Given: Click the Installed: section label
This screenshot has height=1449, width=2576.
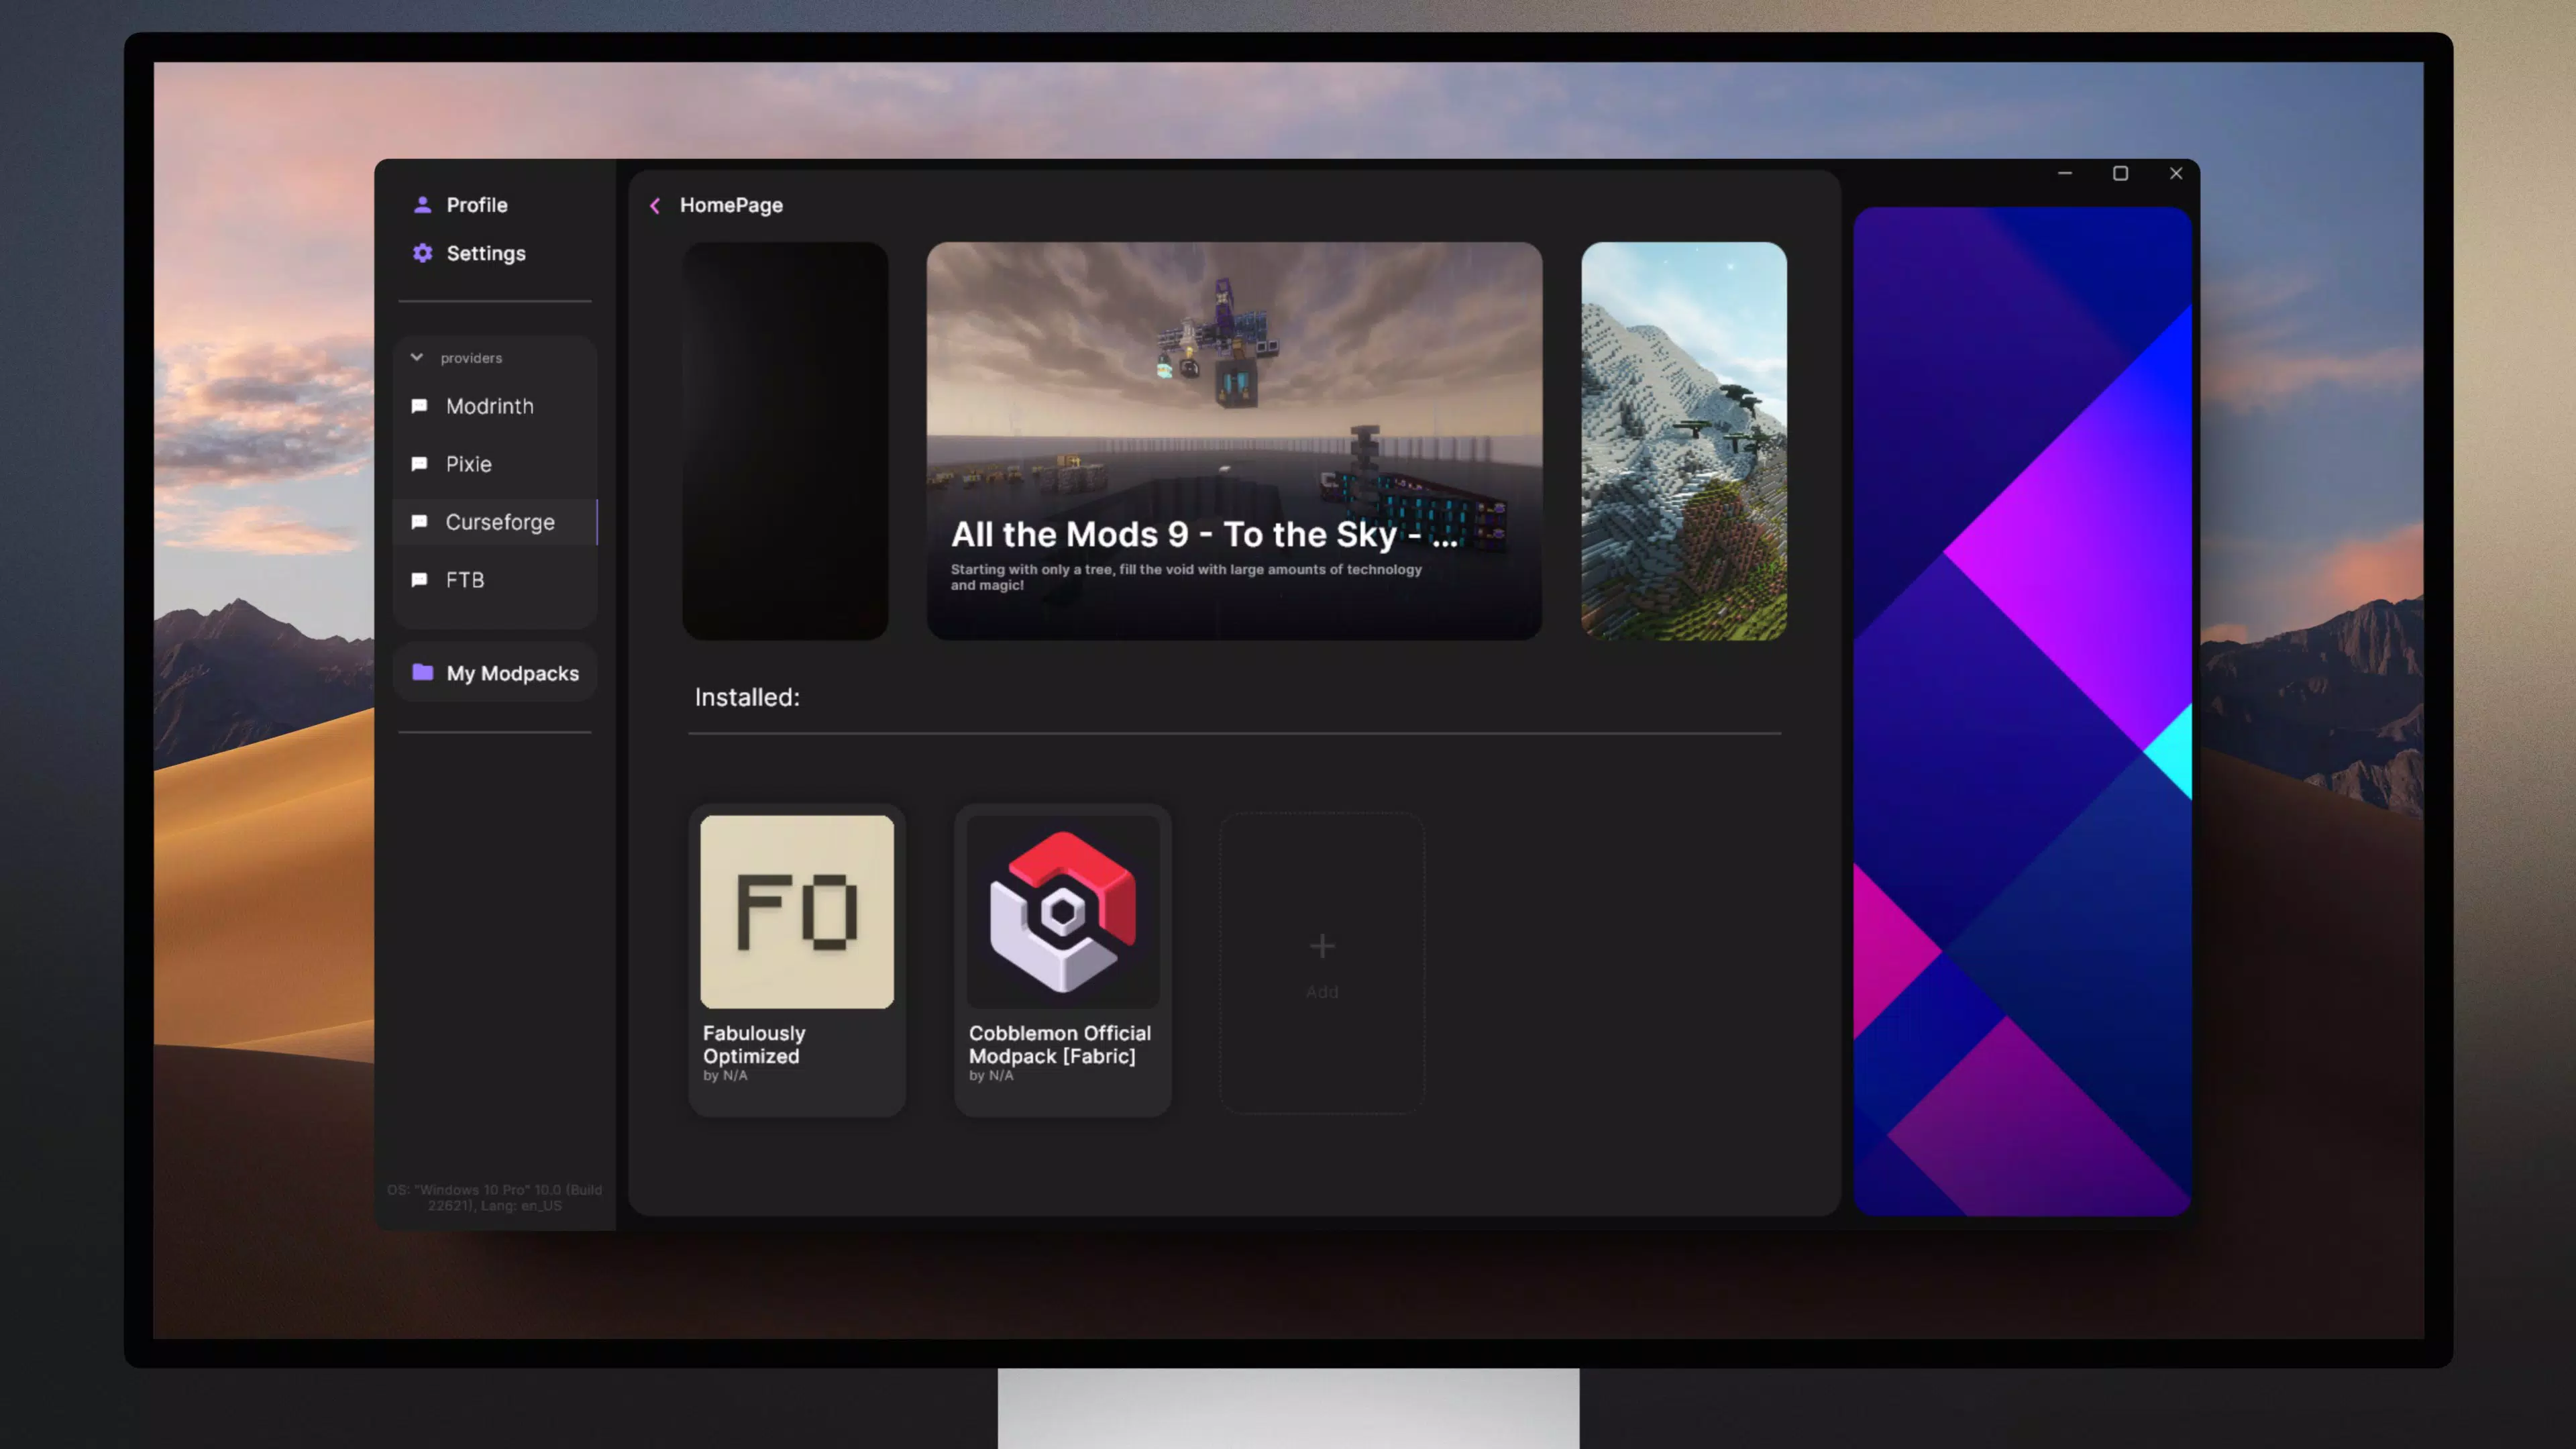Looking at the screenshot, I should coord(747,697).
